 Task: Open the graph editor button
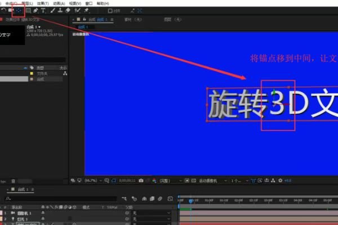[x=170, y=199]
